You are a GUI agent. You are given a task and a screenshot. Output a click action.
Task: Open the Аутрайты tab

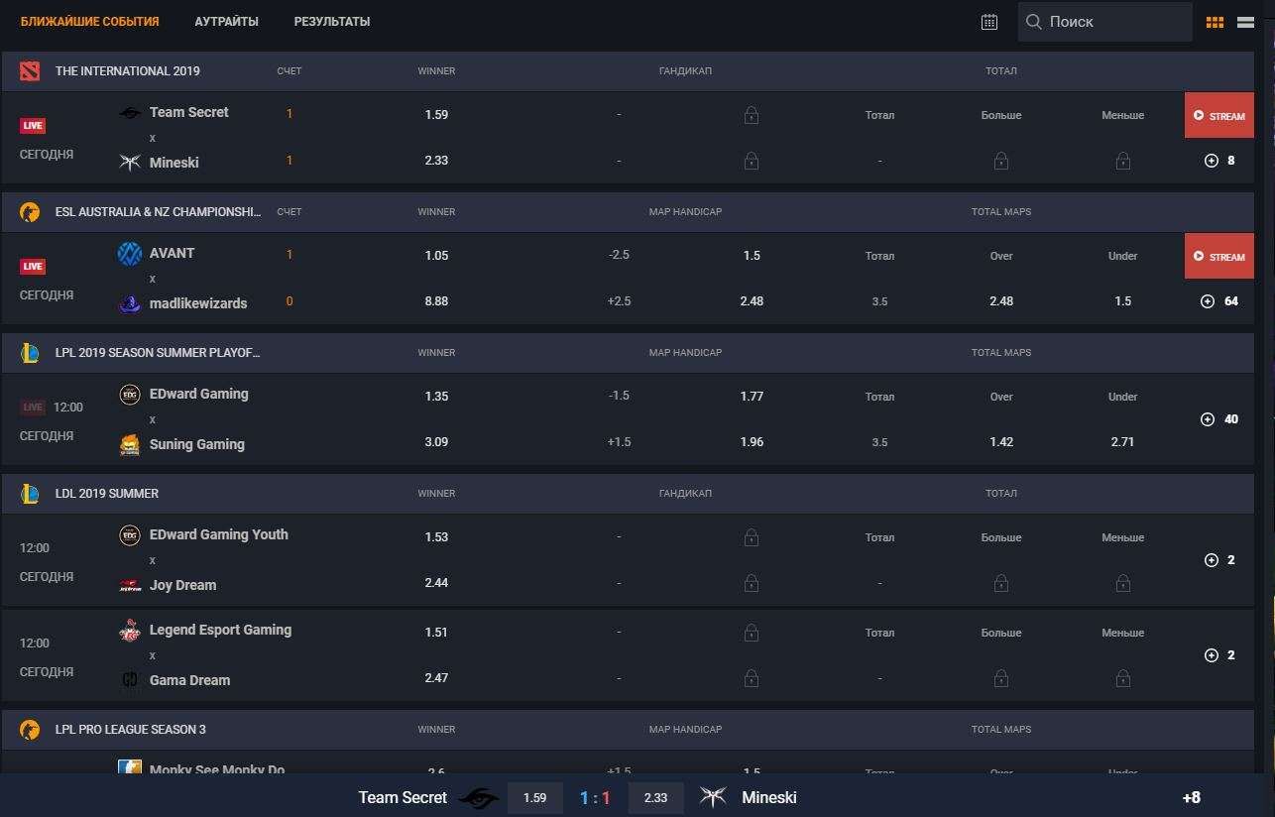[226, 22]
